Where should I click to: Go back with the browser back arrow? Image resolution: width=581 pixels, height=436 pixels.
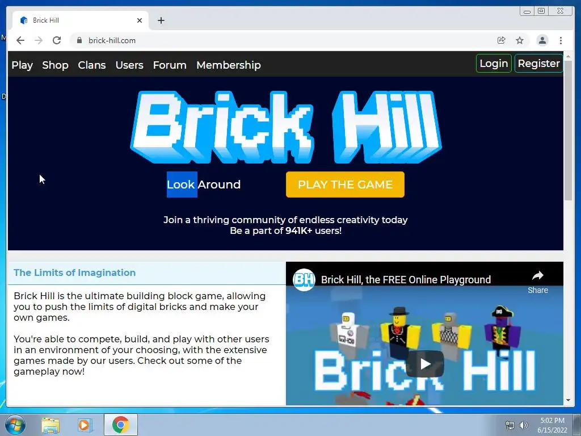pyautogui.click(x=20, y=40)
